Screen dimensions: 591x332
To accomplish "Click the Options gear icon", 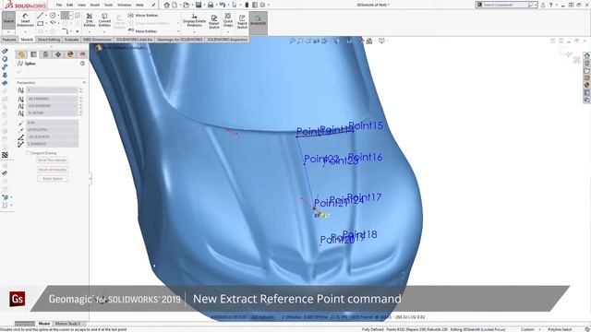I will point(262,5).
